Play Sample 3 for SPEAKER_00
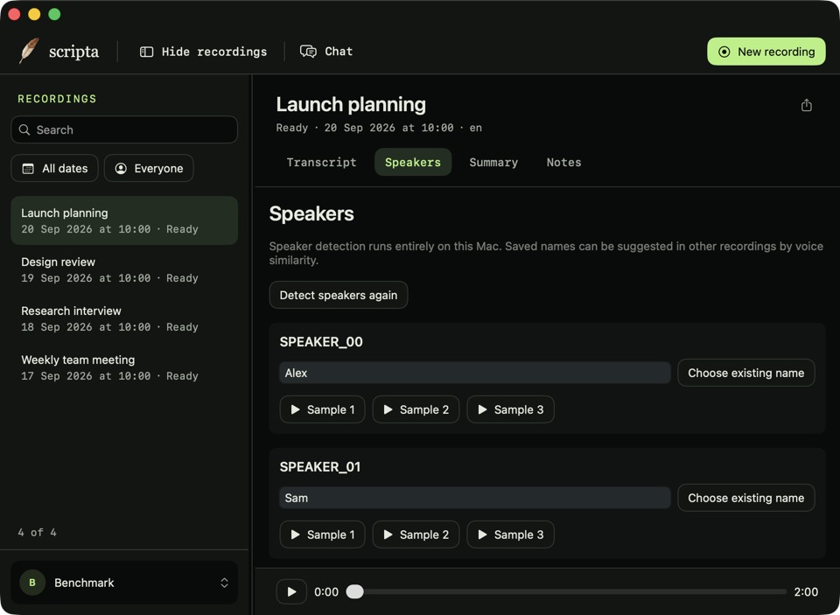Image resolution: width=840 pixels, height=615 pixels. (x=510, y=409)
